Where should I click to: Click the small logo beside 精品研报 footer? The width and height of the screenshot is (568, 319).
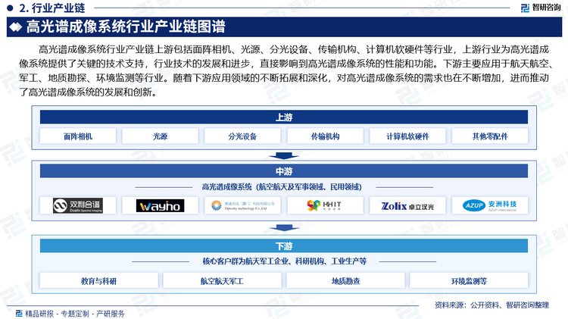click(19, 313)
